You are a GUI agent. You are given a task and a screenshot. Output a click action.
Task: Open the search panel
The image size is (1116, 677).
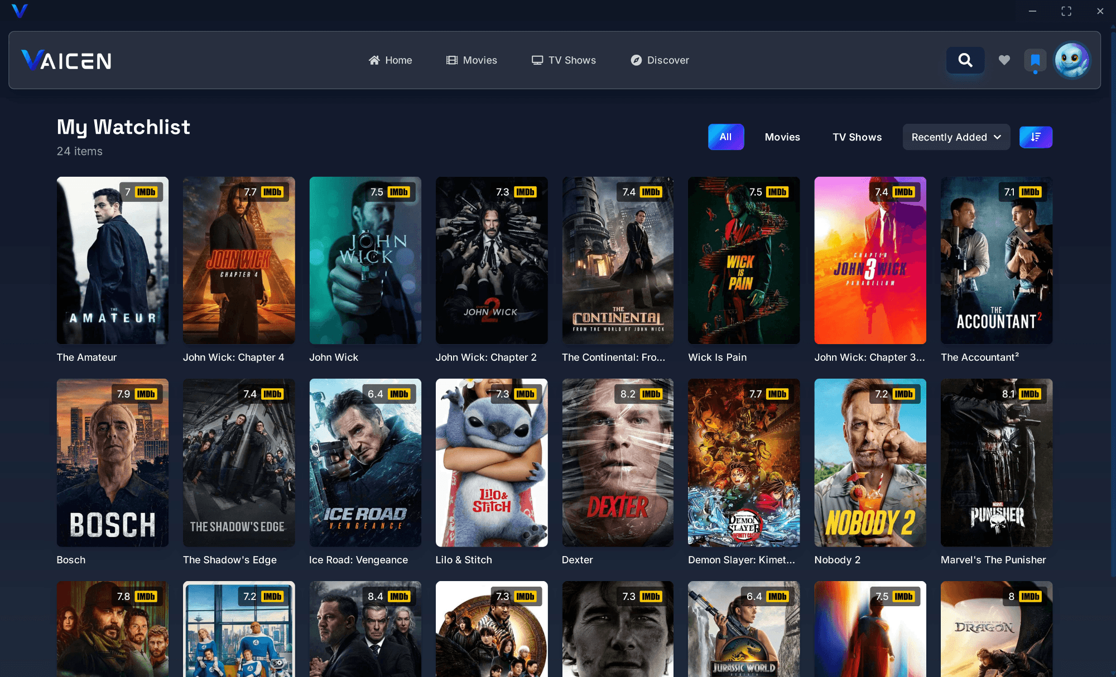click(965, 60)
